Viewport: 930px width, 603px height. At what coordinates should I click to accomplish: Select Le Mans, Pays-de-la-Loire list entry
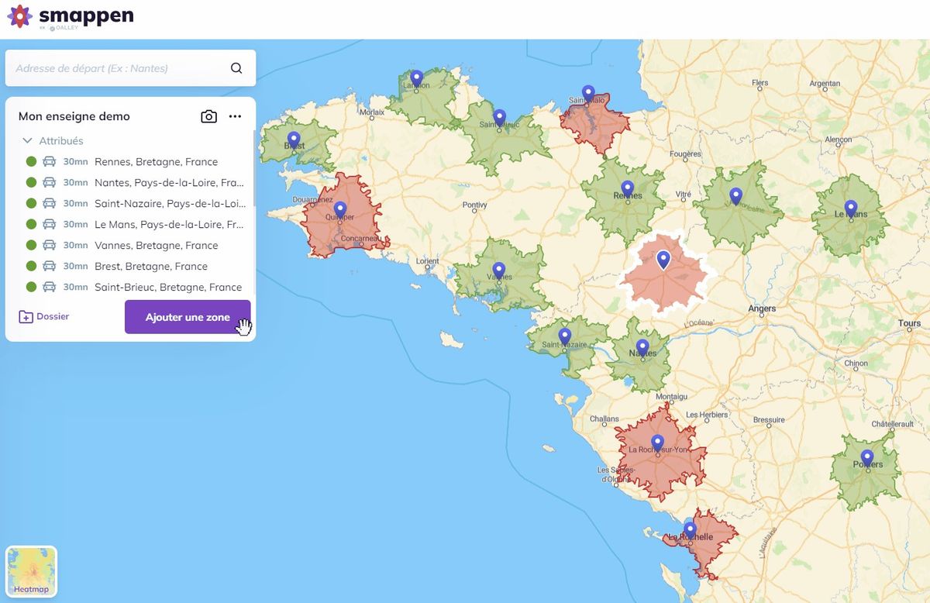(x=169, y=225)
